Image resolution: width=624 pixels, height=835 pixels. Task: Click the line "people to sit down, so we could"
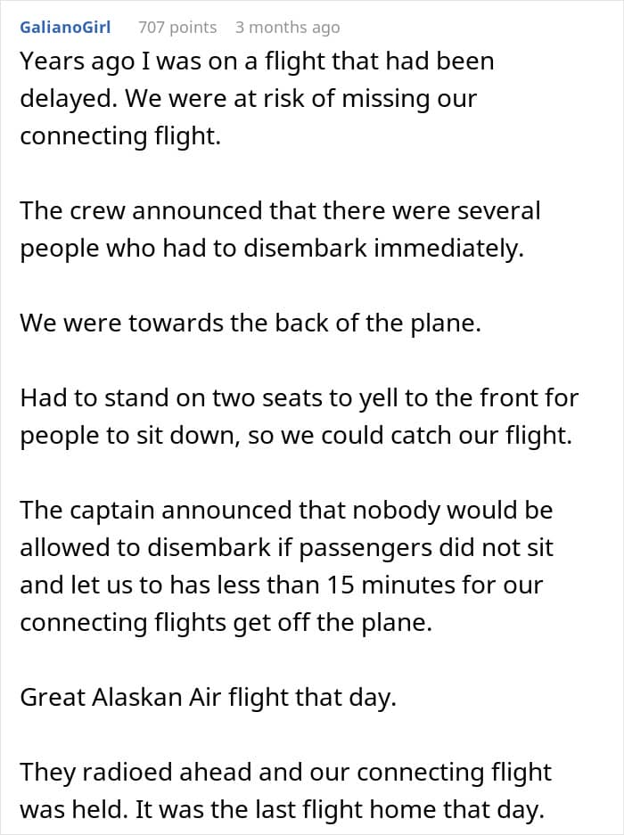(296, 435)
